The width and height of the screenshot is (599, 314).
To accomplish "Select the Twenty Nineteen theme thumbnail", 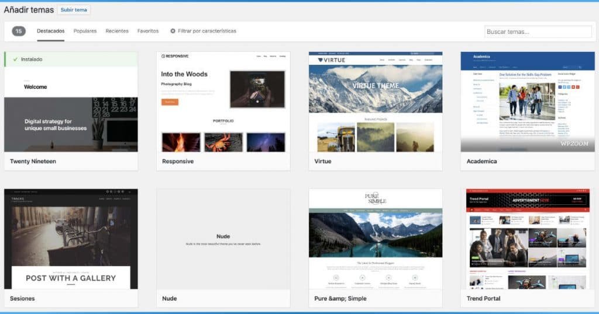I will point(71,102).
